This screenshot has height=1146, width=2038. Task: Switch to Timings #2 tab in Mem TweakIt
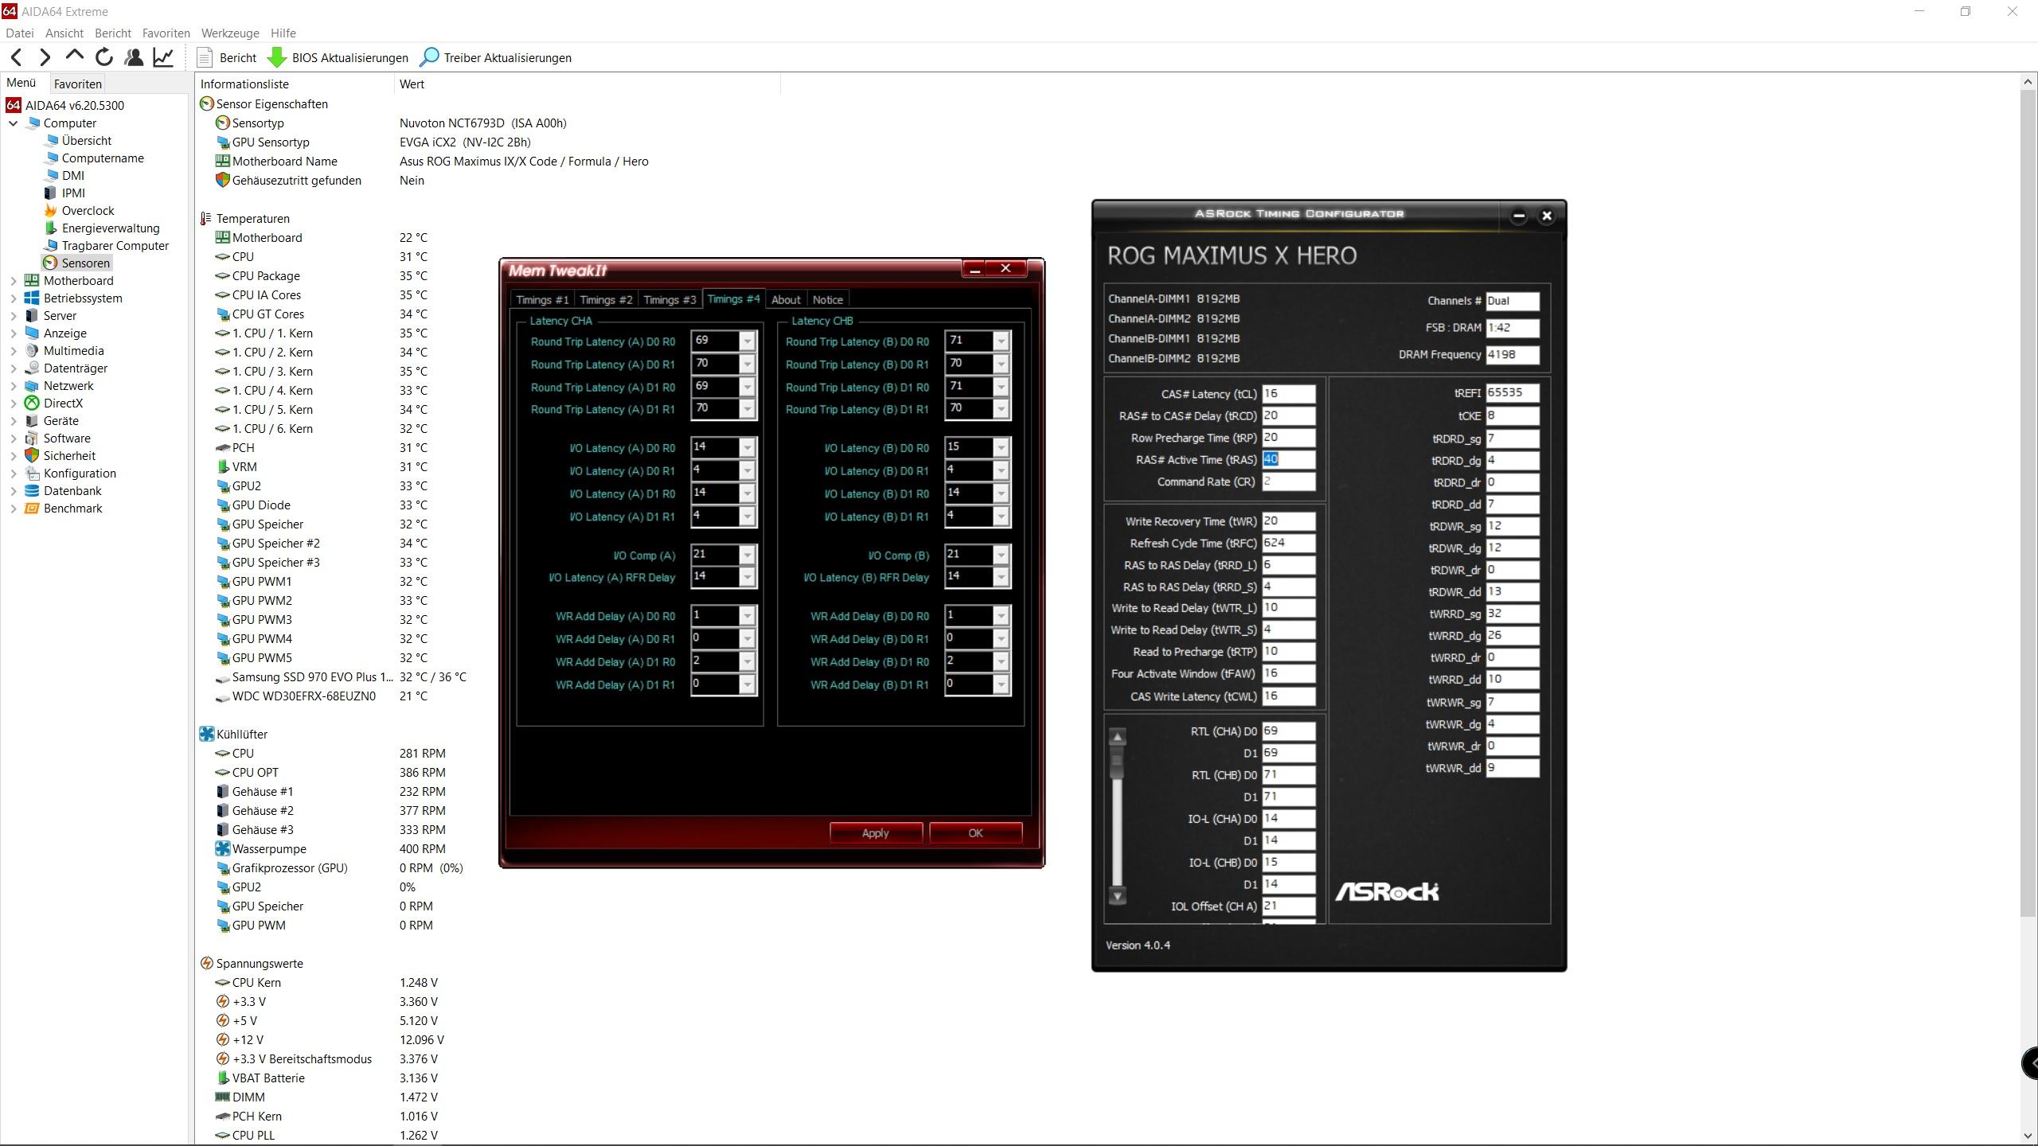click(x=606, y=300)
